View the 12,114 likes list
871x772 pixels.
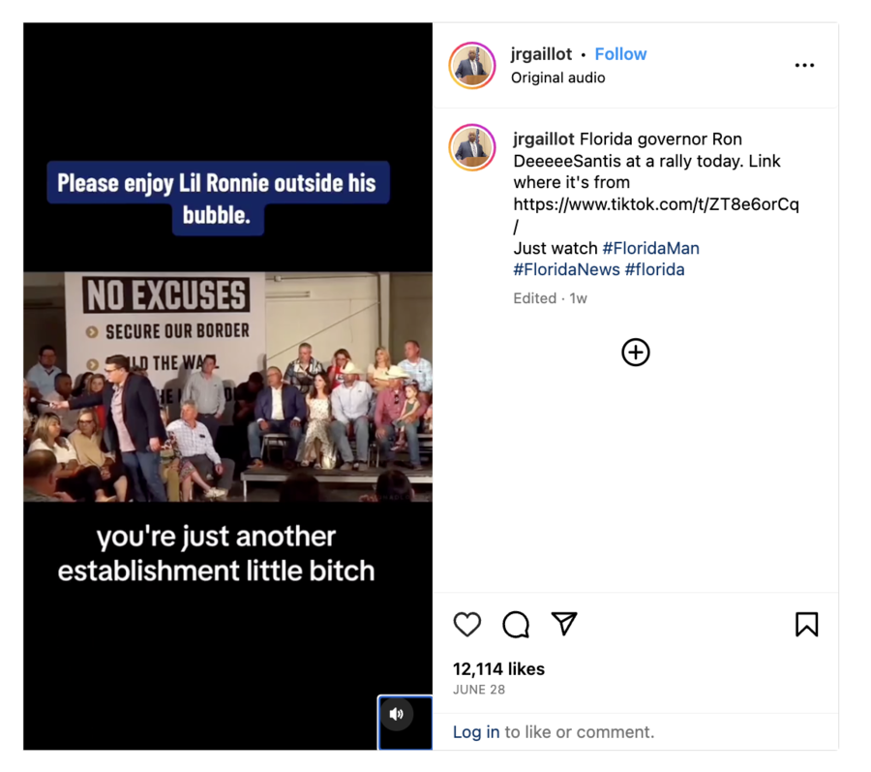coord(498,669)
